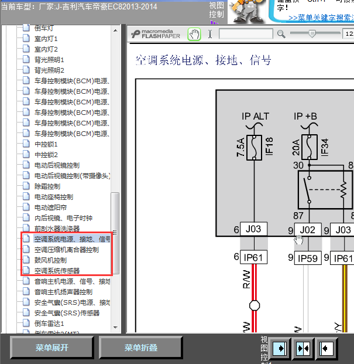
Task: Click the document icon beside 音响主机扬声器控制
Action: [26, 291]
